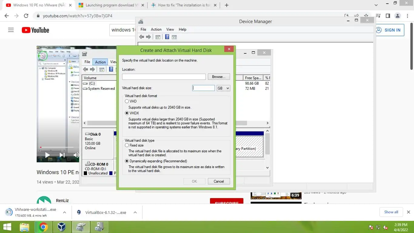Go back in Chrome browser
Image resolution: width=414 pixels, height=233 pixels.
7,16
